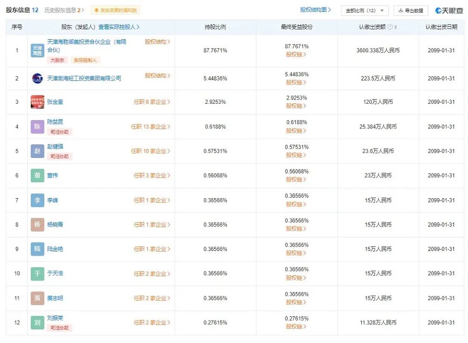Viewport: 468px width, 343px height.
Task: Open 股权结构 for 天津渤海轻工投资集团
Action: (157, 76)
